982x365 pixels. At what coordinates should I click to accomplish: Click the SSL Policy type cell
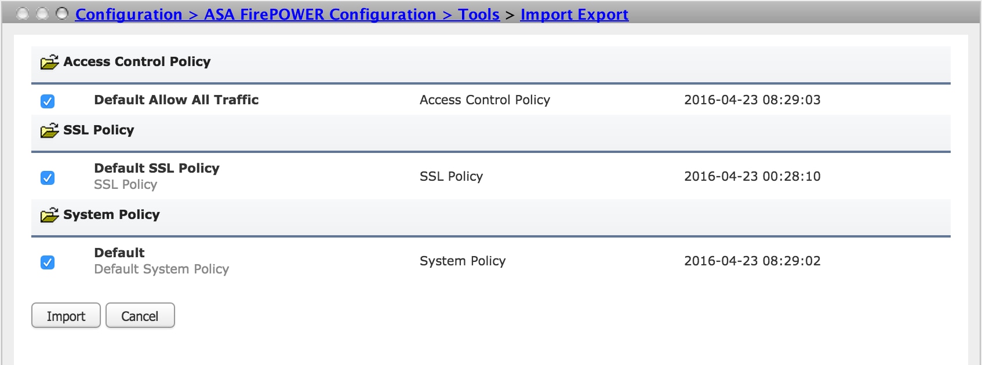pyautogui.click(x=451, y=176)
